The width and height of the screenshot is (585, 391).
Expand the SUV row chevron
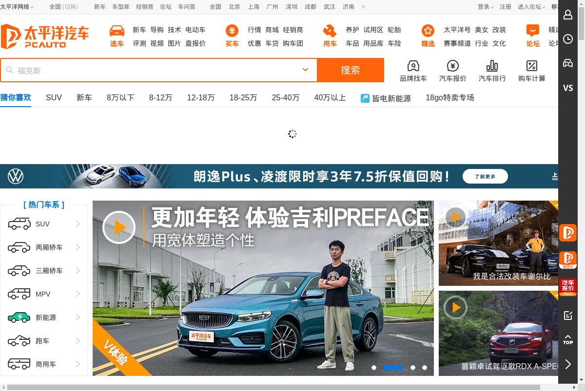78,224
